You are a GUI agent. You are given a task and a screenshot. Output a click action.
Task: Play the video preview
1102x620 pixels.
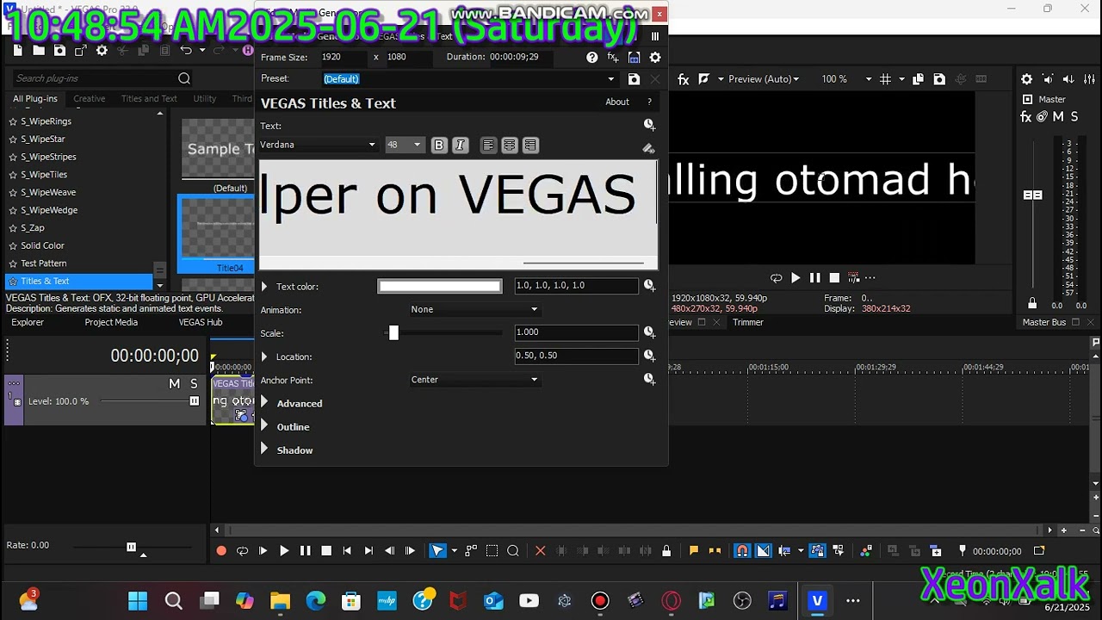796,278
